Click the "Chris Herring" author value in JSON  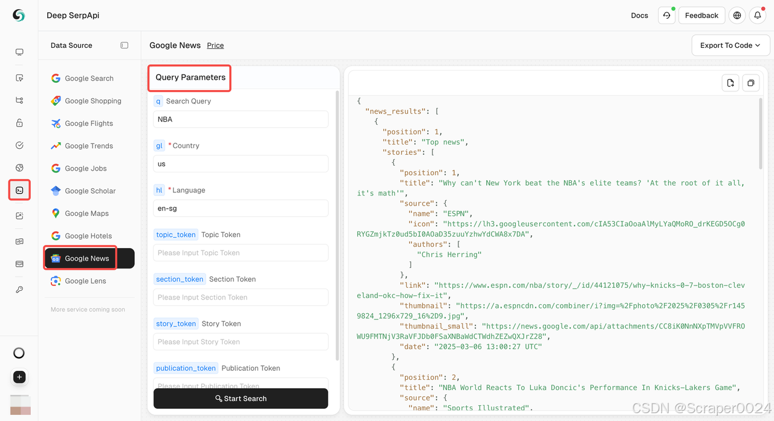(449, 255)
